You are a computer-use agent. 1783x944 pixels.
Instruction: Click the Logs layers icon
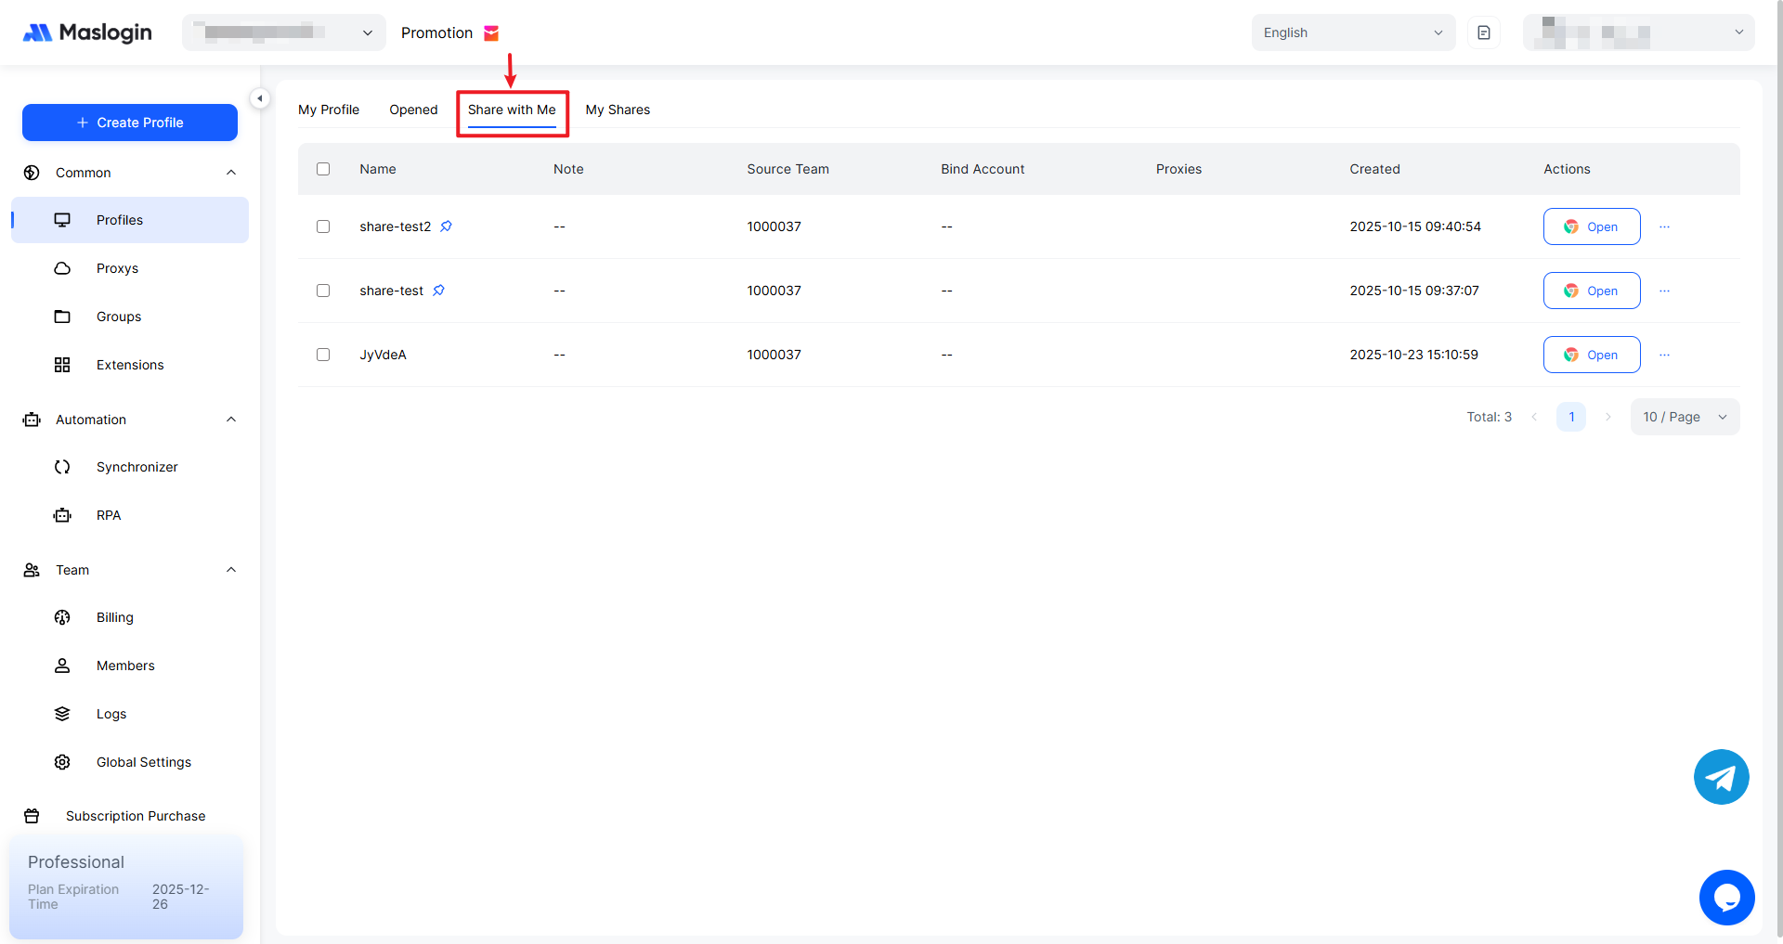62,714
